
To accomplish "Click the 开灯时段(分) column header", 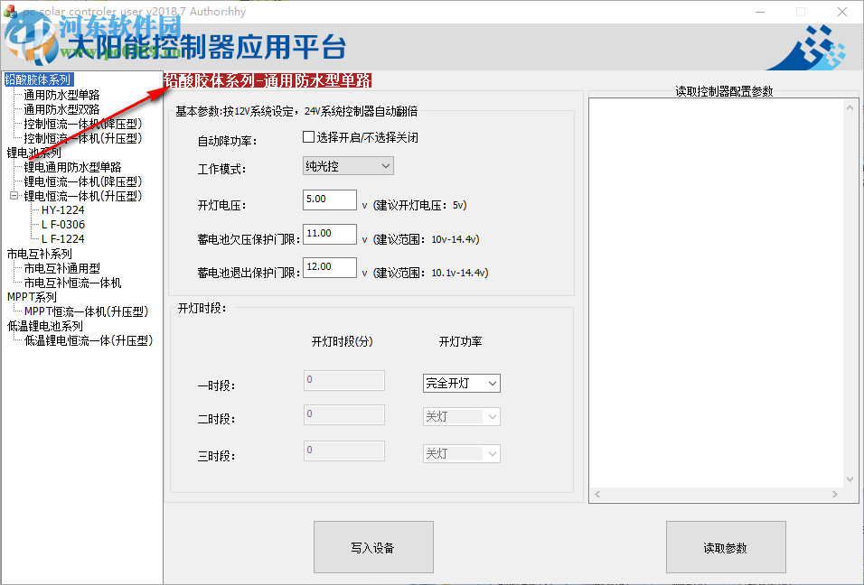I will coord(343,342).
